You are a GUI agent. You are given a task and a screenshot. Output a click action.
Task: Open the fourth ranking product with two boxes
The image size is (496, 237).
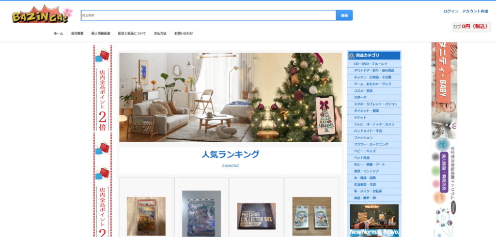(x=311, y=216)
